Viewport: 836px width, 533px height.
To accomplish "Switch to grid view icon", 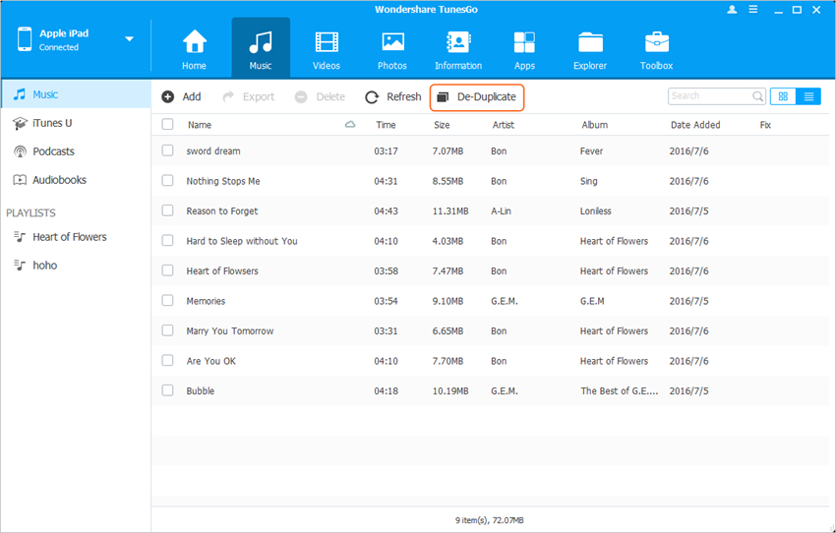I will pyautogui.click(x=783, y=96).
